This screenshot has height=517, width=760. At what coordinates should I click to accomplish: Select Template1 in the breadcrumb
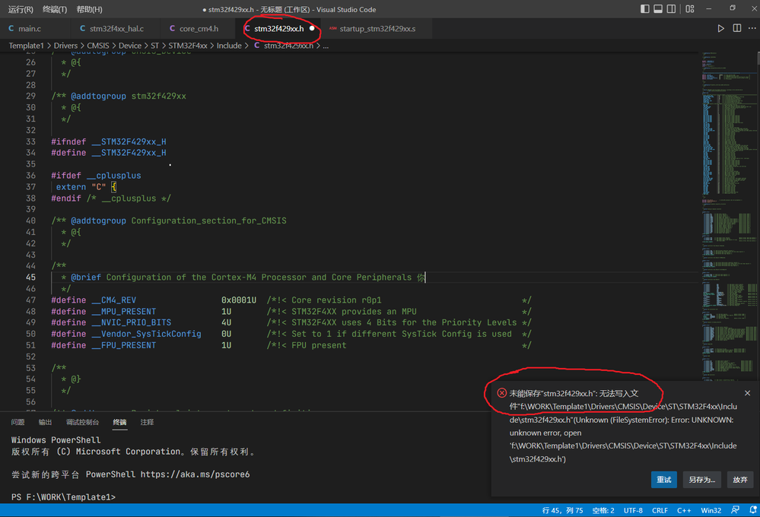26,46
